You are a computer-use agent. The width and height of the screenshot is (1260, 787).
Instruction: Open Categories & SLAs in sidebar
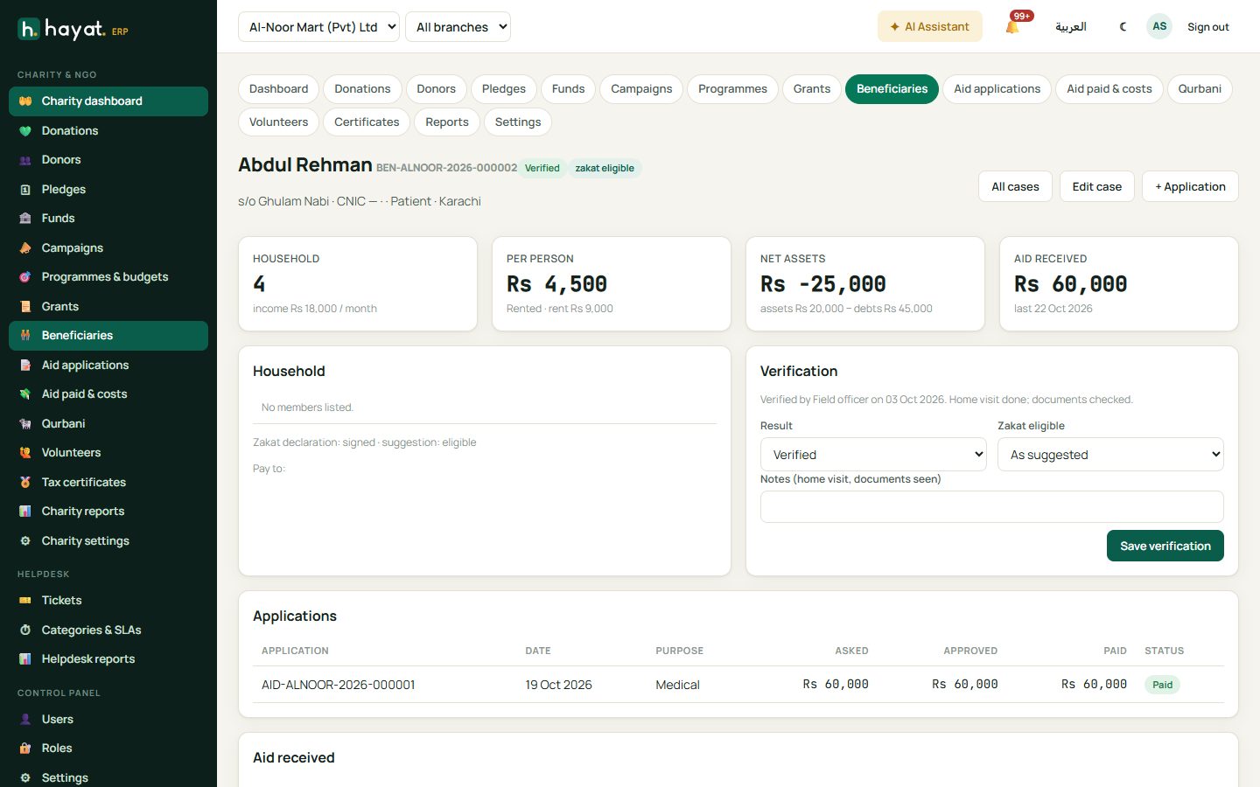[108, 630]
